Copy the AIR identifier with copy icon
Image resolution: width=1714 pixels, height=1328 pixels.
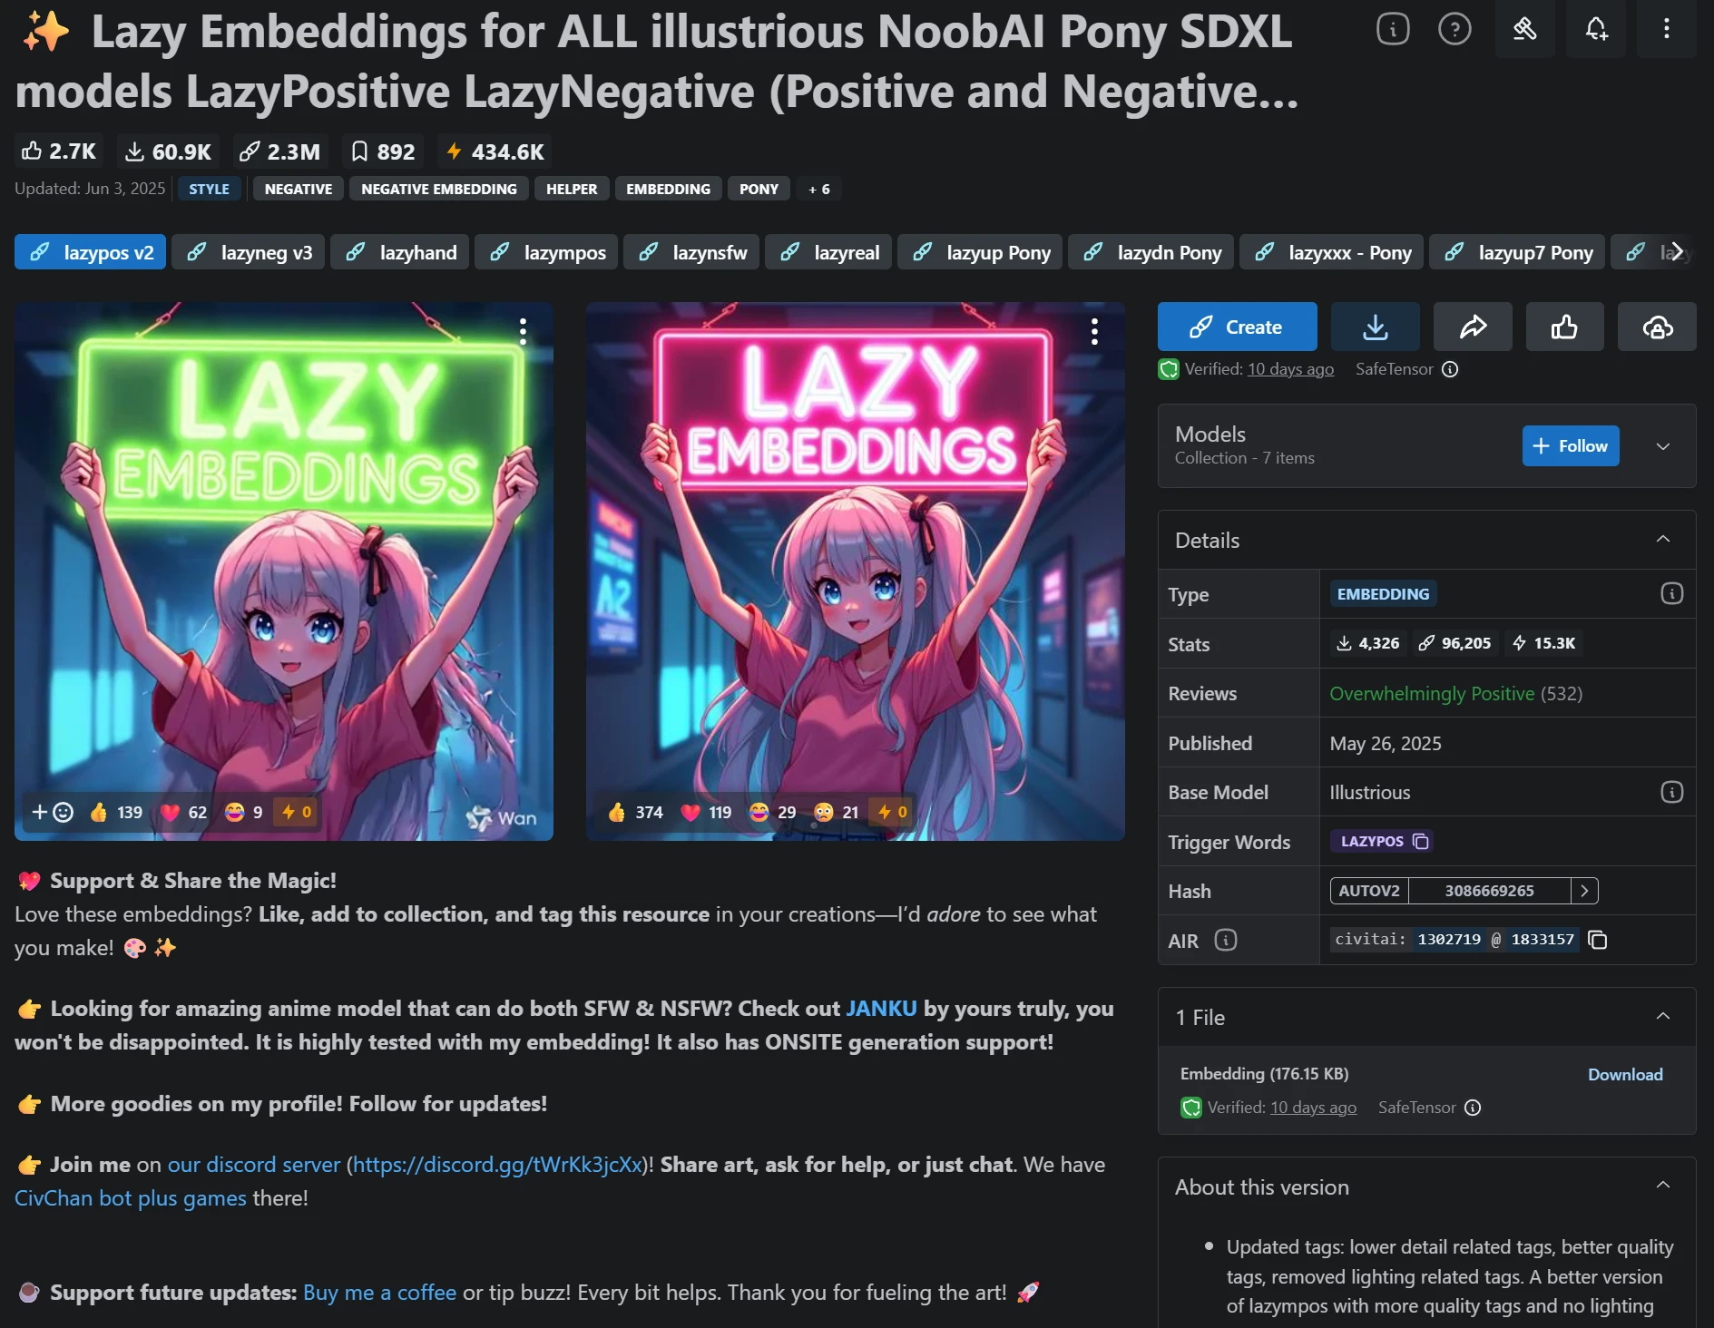[x=1598, y=940]
